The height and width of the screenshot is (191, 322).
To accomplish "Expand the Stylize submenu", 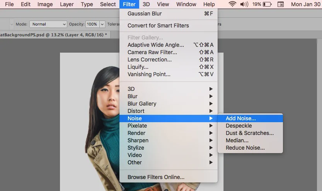I will [x=169, y=148].
